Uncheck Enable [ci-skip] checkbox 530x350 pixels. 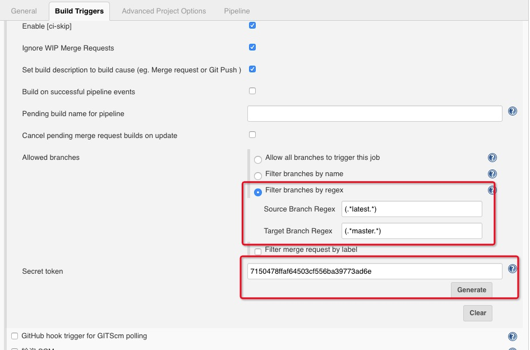click(252, 25)
